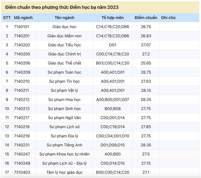This screenshot has height=178, width=201.
Task: Click the Sư phạm Sinh học cell
Action: click(x=64, y=109)
